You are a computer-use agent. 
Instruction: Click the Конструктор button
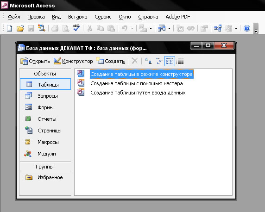73,61
